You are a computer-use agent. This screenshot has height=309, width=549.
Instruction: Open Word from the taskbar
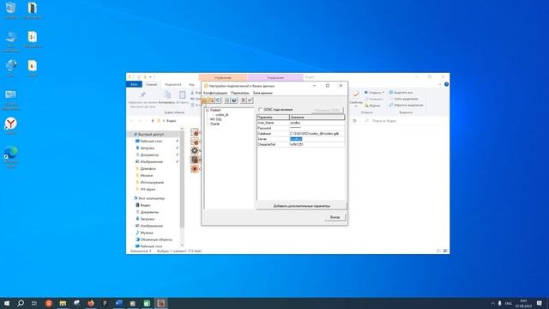(118, 303)
